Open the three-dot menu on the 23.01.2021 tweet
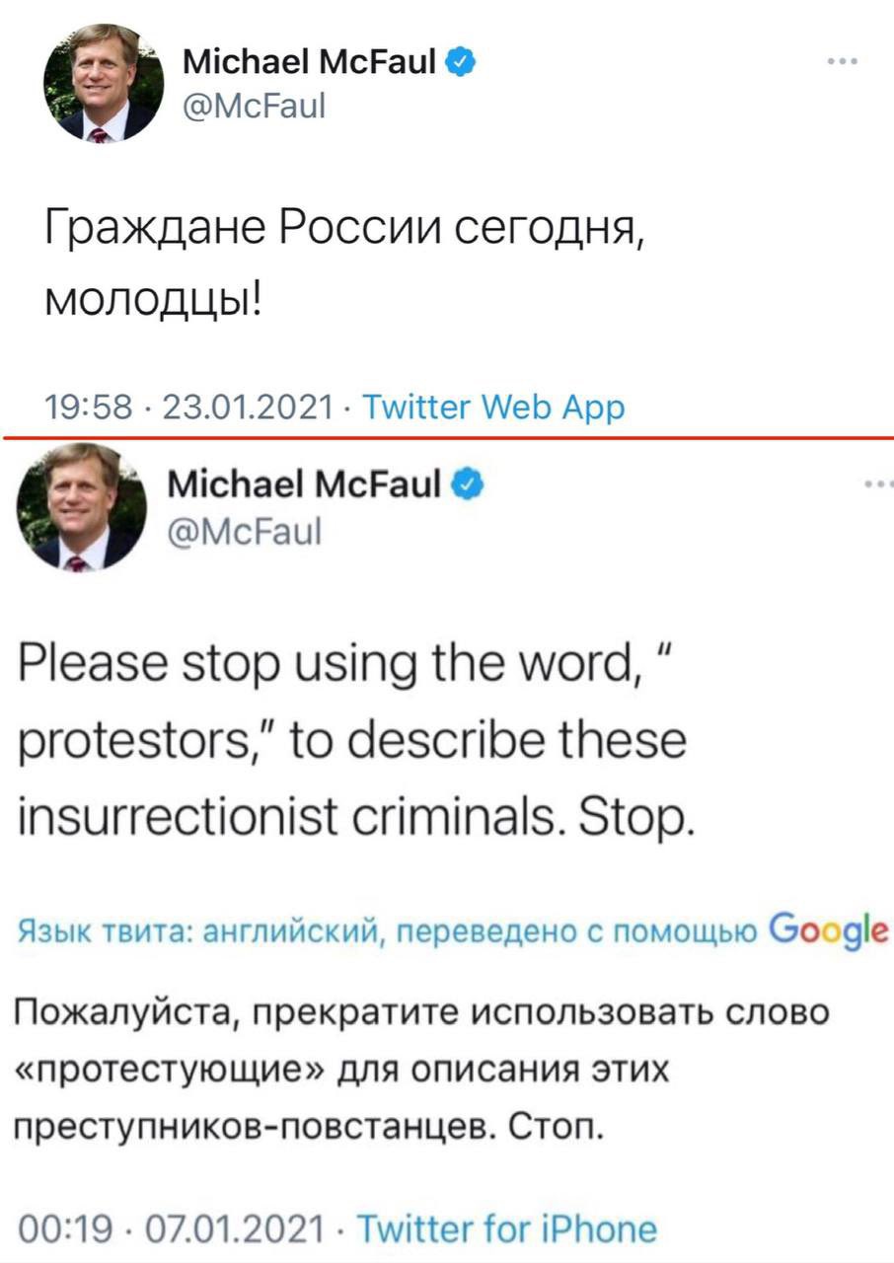The height and width of the screenshot is (1263, 894). 842,61
